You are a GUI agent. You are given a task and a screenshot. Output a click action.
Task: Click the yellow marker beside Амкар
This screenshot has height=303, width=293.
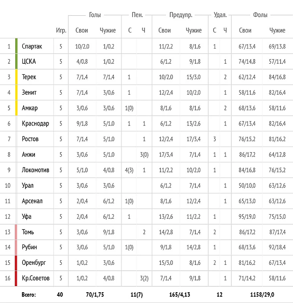(x=16, y=108)
